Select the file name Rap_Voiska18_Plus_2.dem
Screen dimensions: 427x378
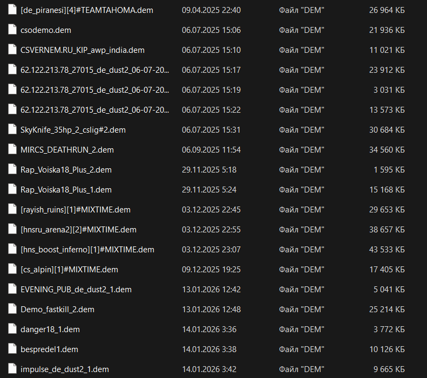tap(66, 170)
